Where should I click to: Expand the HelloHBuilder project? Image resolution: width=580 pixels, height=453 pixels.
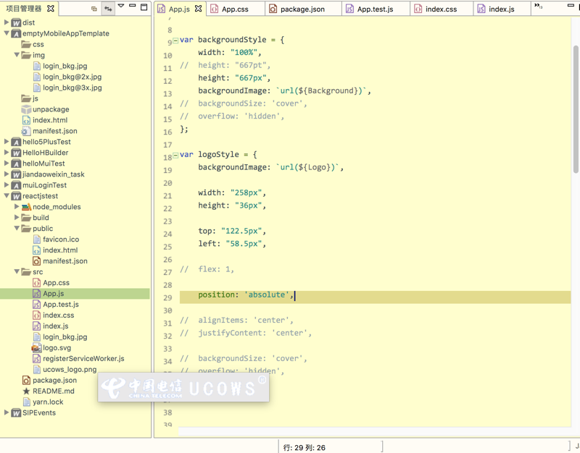[7, 153]
